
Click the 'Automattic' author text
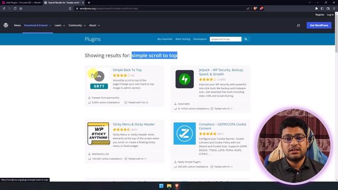pos(184,104)
